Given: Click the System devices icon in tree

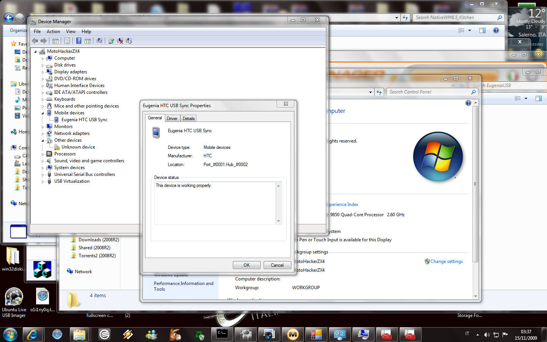Looking at the screenshot, I should tap(49, 168).
